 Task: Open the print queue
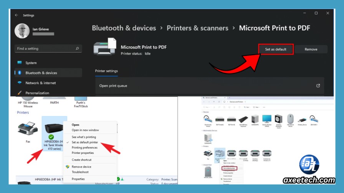[x=210, y=86]
